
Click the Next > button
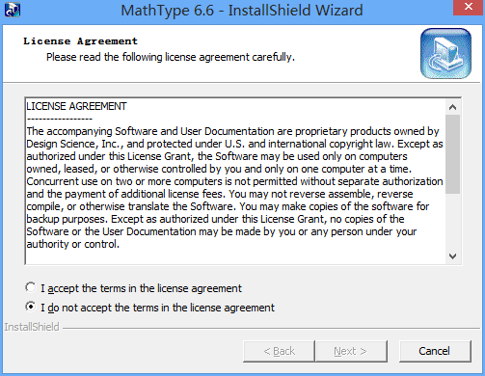coord(352,351)
